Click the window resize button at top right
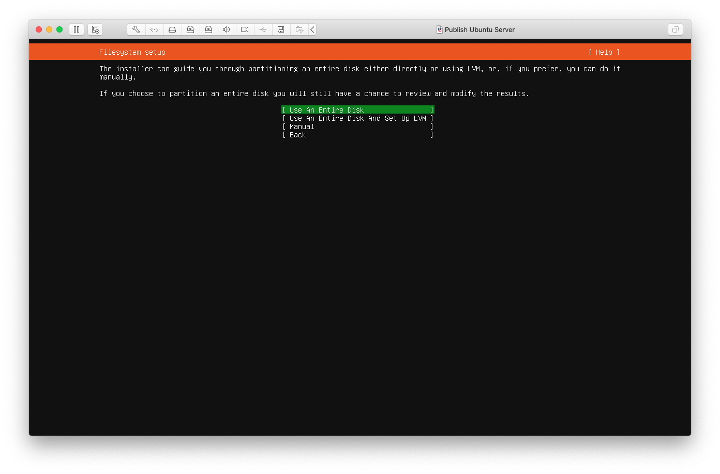The width and height of the screenshot is (720, 474). (x=675, y=29)
